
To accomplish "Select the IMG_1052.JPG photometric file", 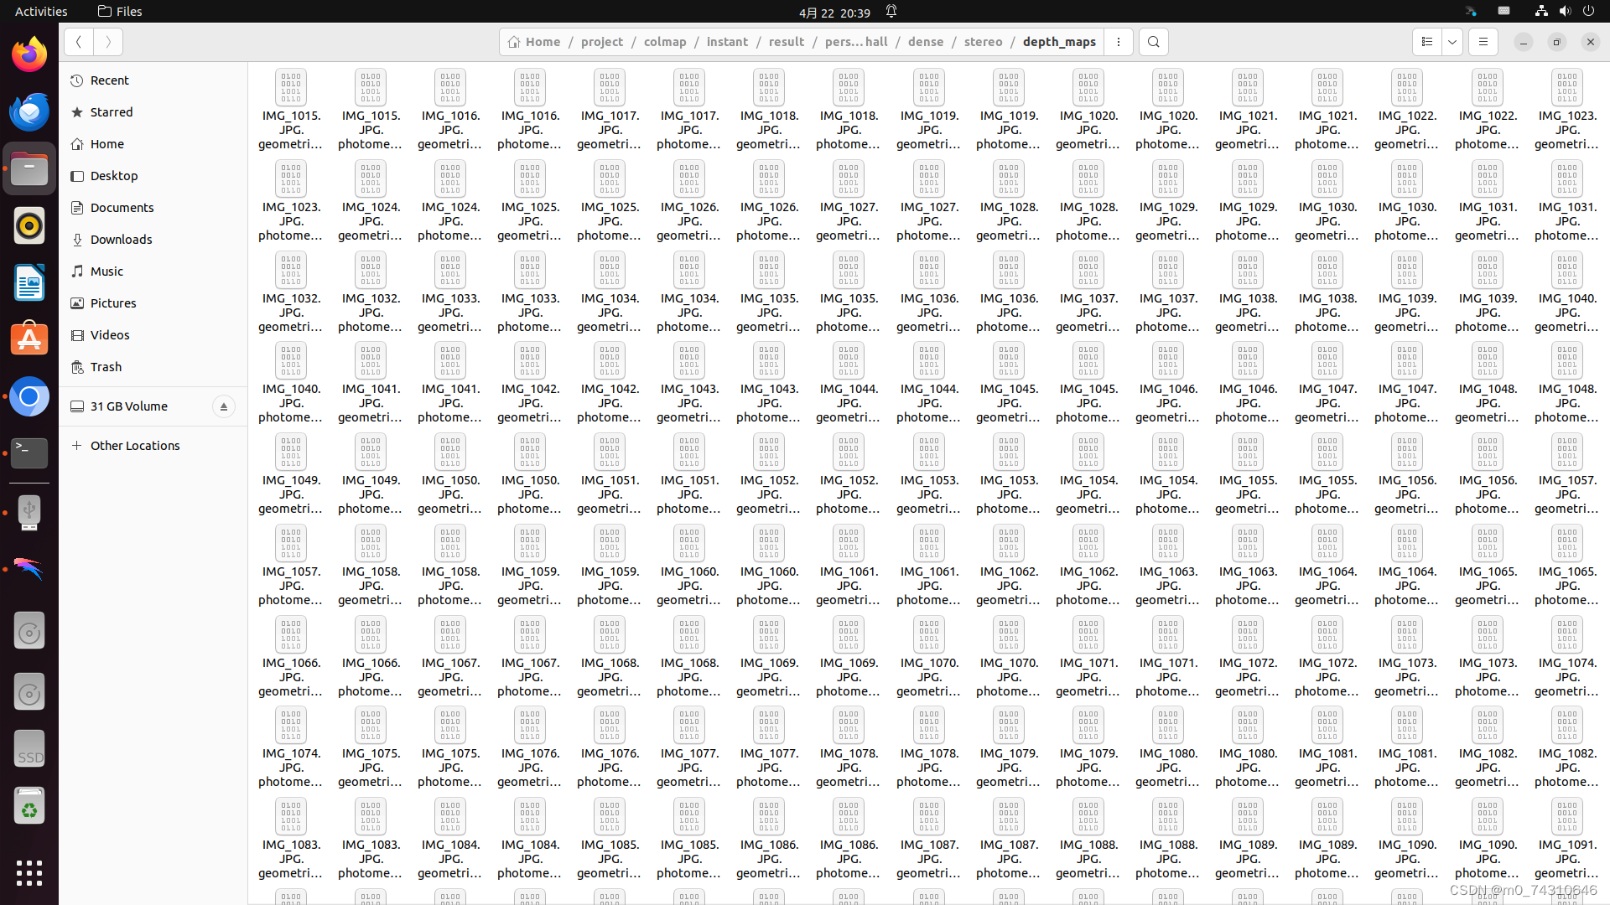I will (849, 474).
